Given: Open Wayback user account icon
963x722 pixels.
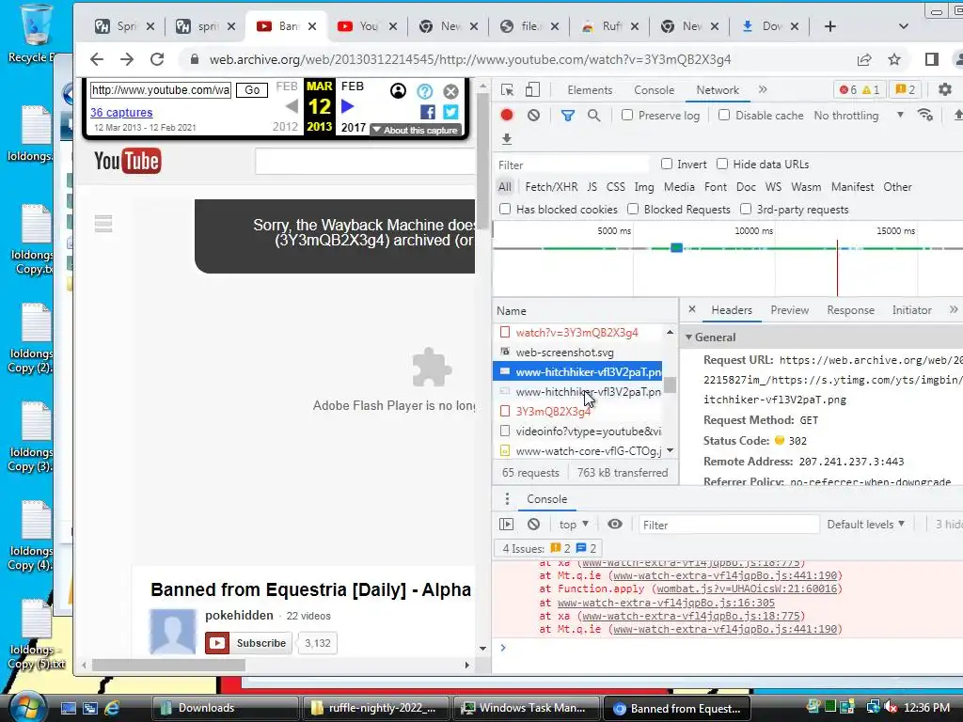Looking at the screenshot, I should pos(398,91).
